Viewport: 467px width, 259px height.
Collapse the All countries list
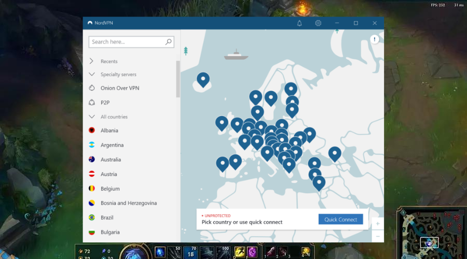tap(92, 117)
